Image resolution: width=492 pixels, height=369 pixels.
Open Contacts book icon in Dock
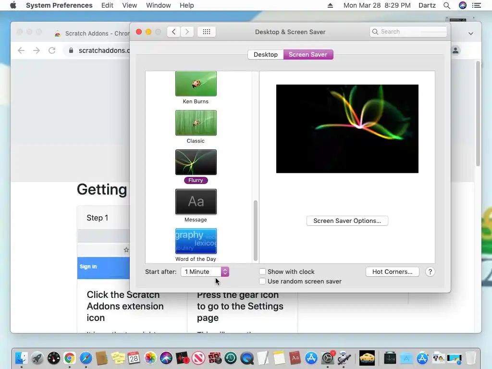[x=102, y=357]
